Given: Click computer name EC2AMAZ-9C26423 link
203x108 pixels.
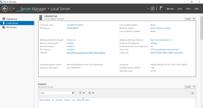Looking at the screenshot, I should (75, 25).
